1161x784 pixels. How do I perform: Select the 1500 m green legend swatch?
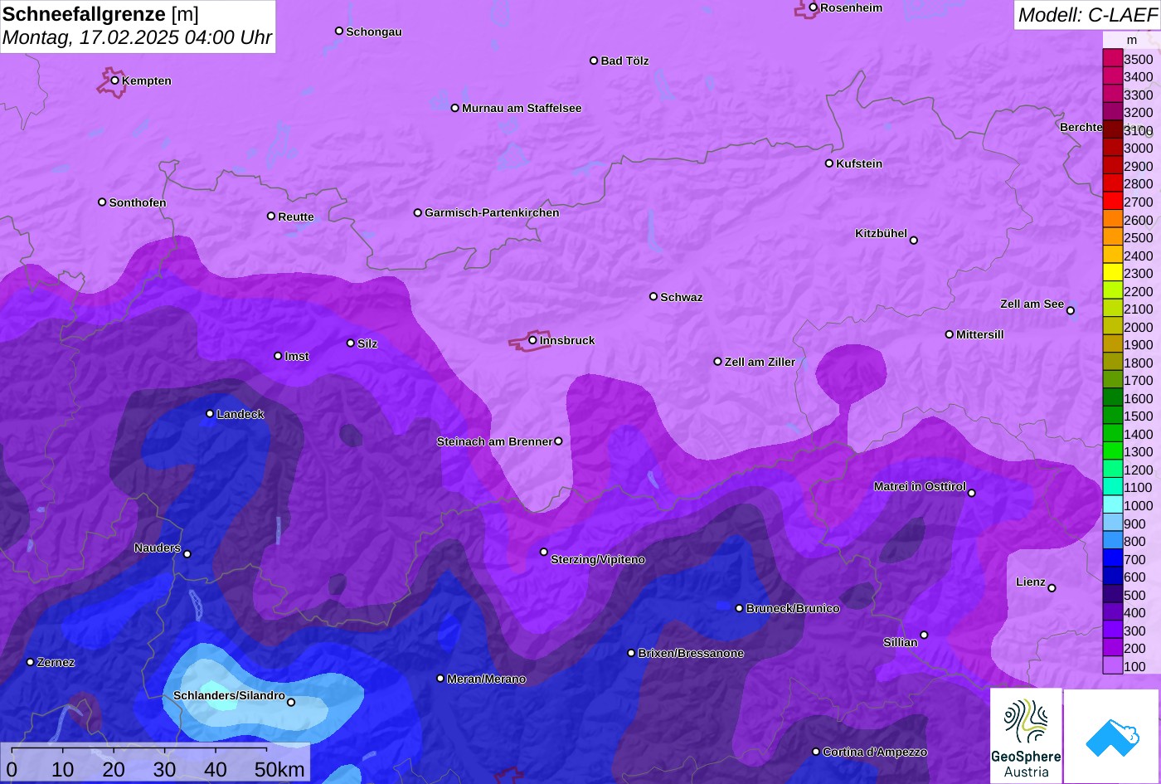(1112, 416)
